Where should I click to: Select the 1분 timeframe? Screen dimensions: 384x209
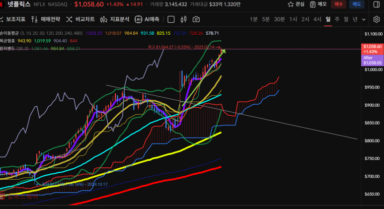coord(254,19)
